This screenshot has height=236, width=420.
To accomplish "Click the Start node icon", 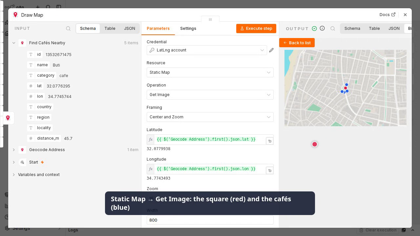I will click(22, 162).
